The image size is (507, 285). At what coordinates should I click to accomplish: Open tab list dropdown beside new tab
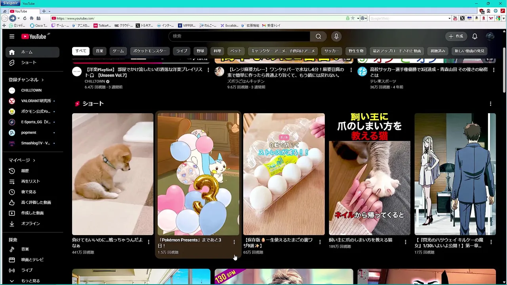click(x=49, y=11)
